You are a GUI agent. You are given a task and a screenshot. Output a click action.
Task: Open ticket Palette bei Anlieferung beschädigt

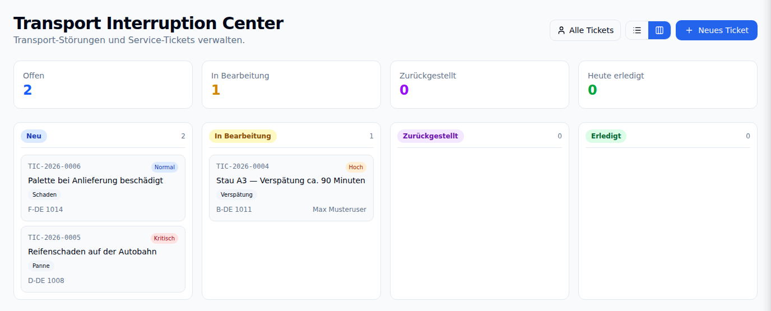pos(103,188)
